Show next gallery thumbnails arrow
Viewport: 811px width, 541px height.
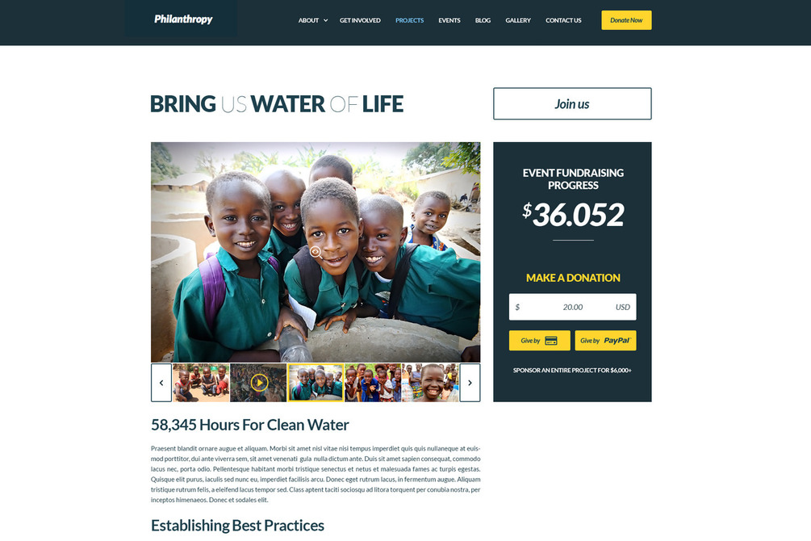coord(470,383)
